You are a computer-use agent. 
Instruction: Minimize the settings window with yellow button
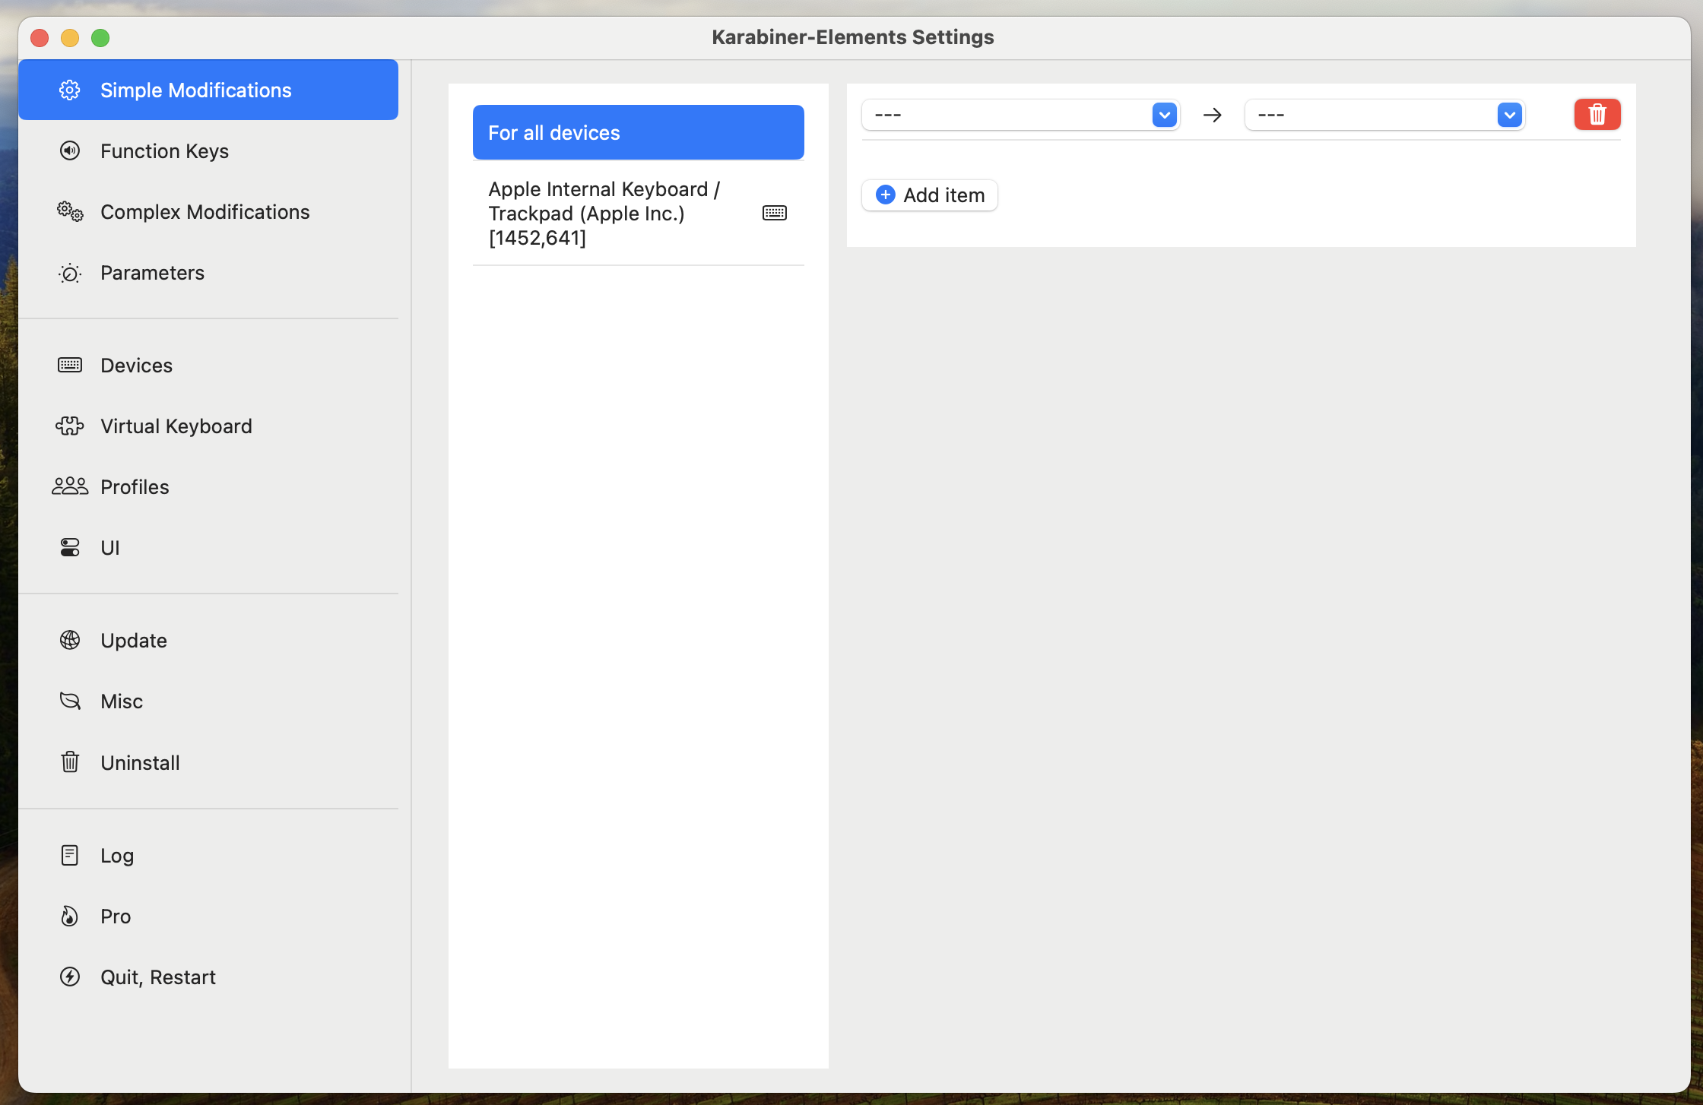[x=70, y=37]
